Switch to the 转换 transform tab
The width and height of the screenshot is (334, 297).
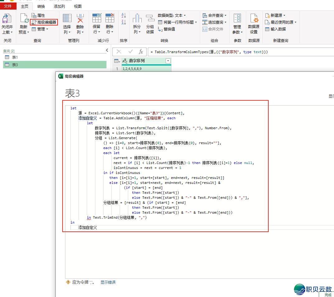click(41, 7)
